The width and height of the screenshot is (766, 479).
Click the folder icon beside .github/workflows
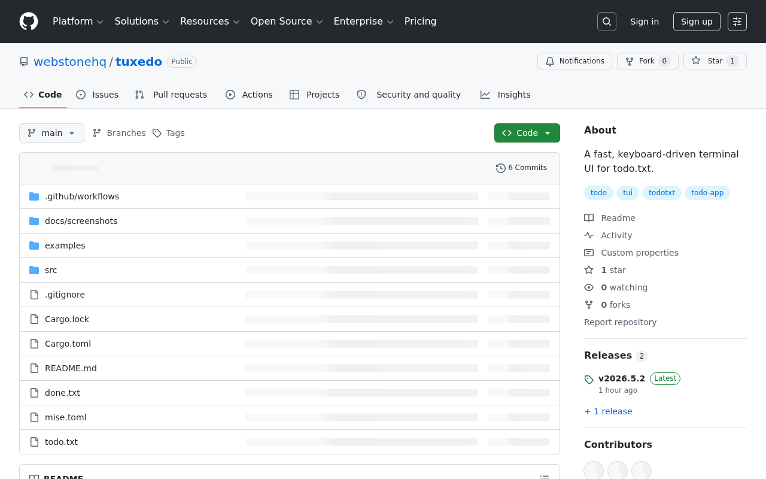34,196
